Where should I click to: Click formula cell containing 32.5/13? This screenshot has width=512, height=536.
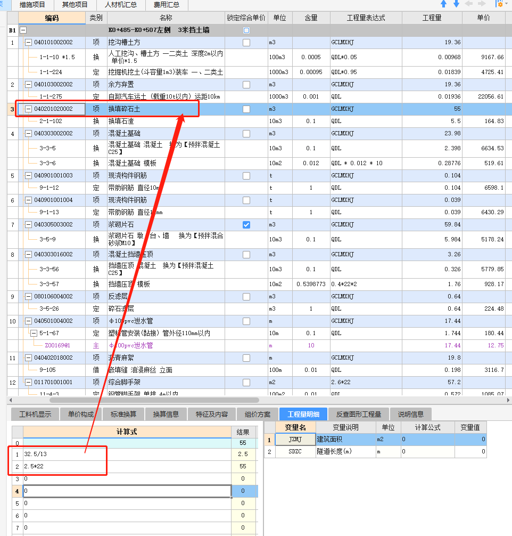coord(127,454)
